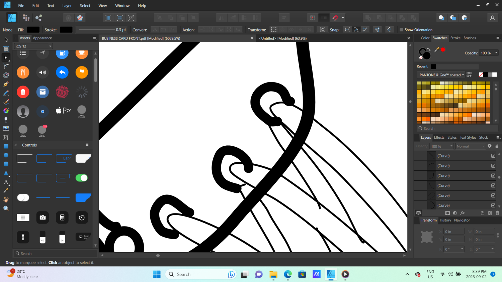Toggle Show Orientation on
Screen dimensions: 502x282
[x=401, y=30]
